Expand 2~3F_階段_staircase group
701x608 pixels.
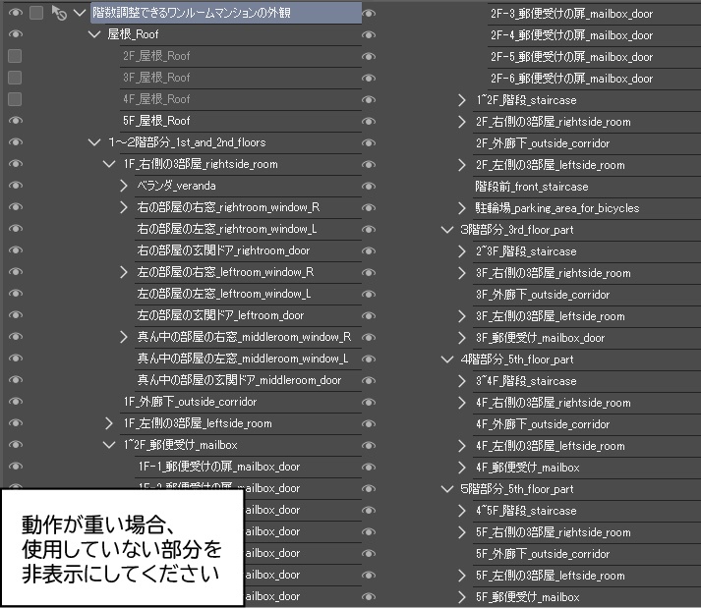click(x=462, y=251)
